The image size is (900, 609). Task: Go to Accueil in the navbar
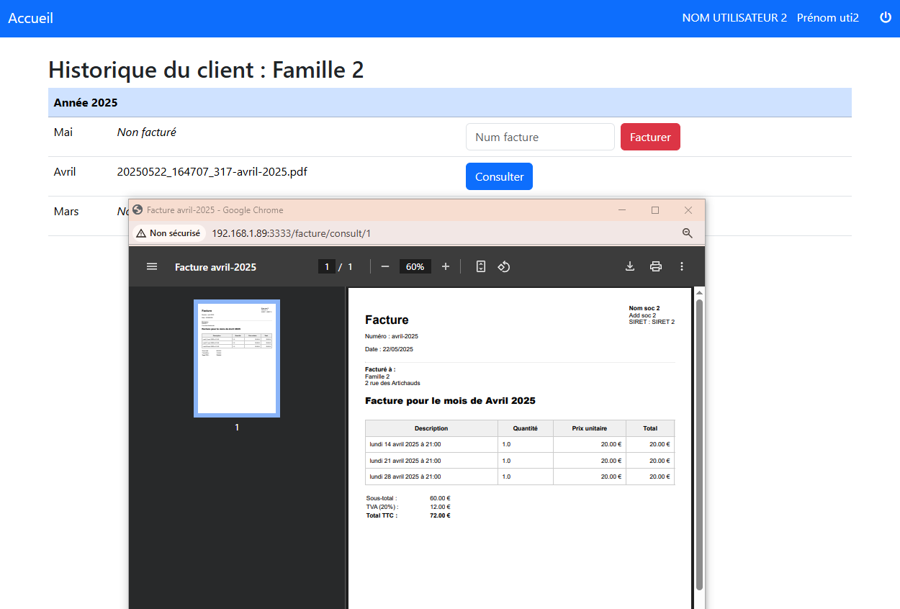pyautogui.click(x=30, y=18)
